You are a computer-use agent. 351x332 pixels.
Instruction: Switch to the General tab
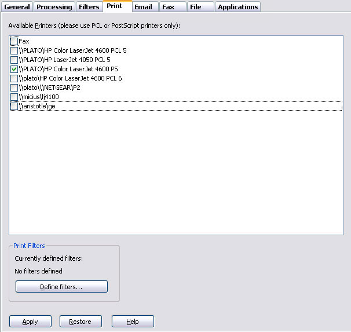17,7
